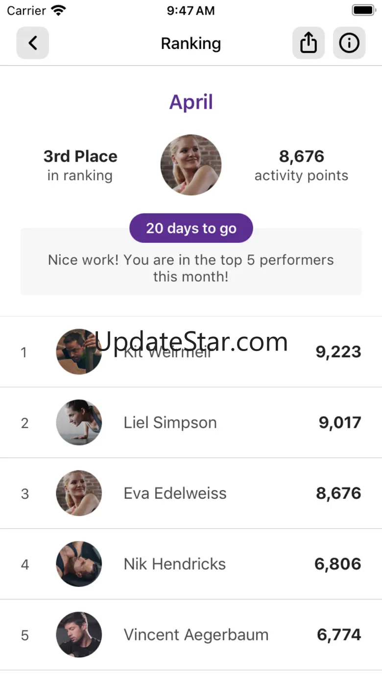Screen dimensions: 382x679
Task: Tap the 9,223 points score
Action: 338,352
